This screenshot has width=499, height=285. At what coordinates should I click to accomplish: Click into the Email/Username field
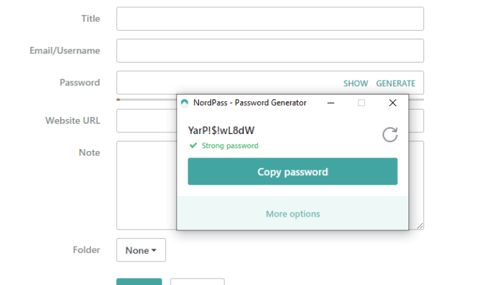click(270, 51)
